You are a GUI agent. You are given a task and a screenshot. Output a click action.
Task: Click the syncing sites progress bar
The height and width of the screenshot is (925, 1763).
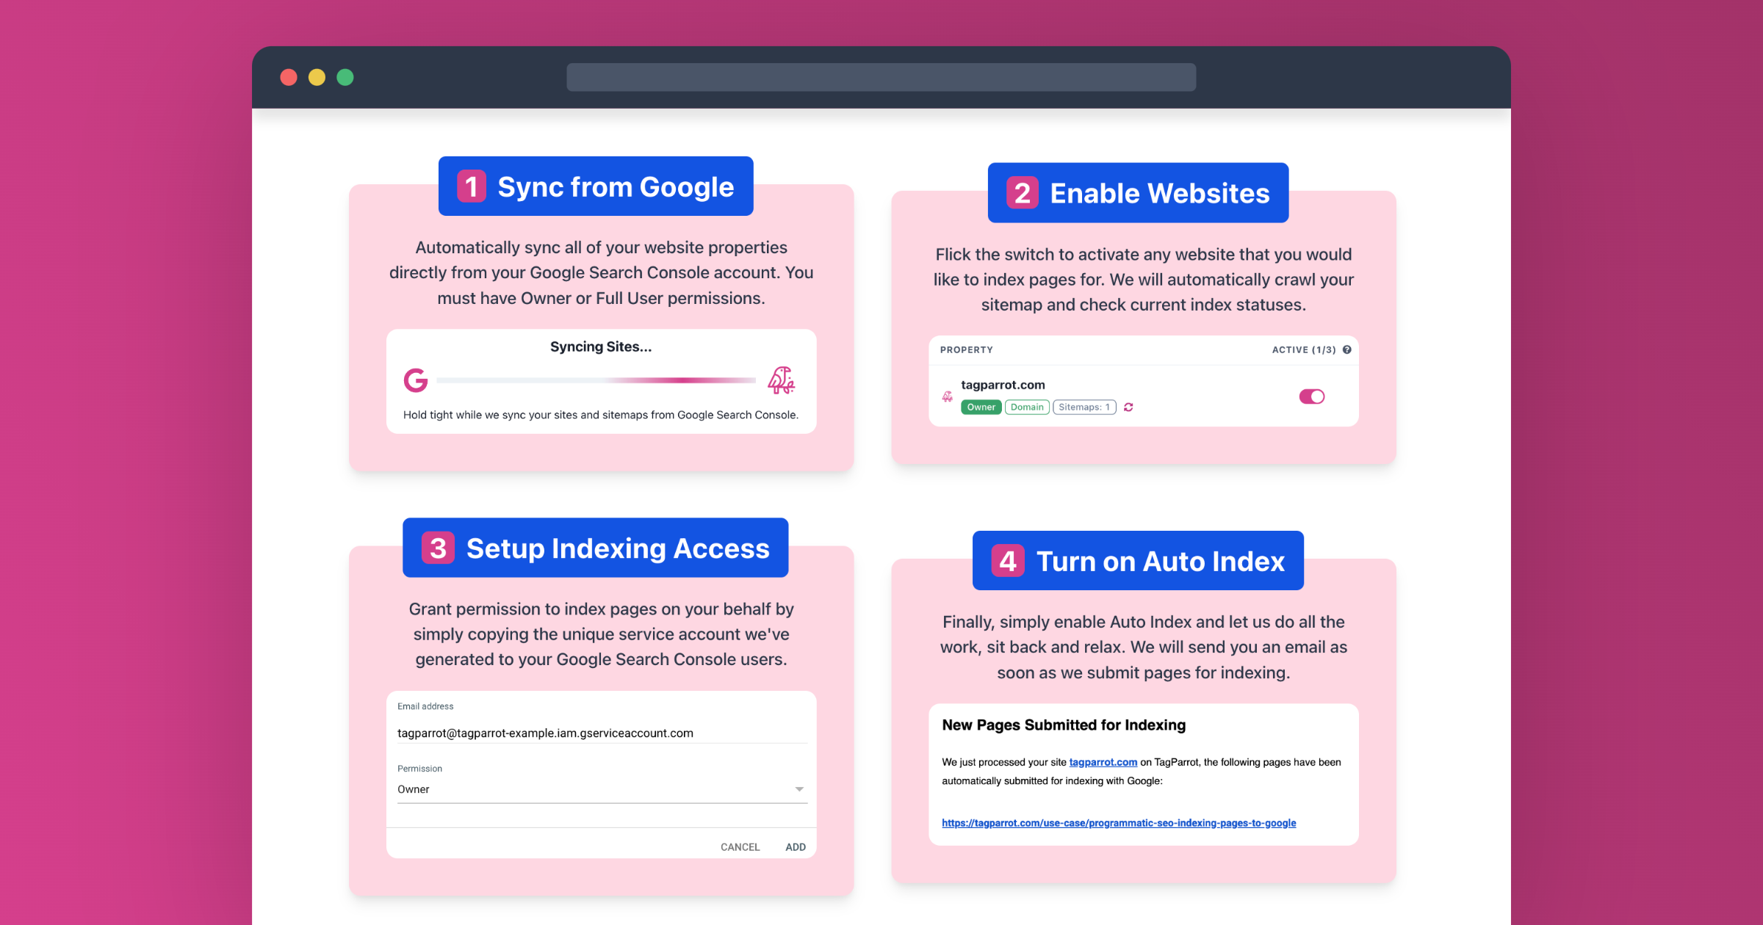[596, 380]
